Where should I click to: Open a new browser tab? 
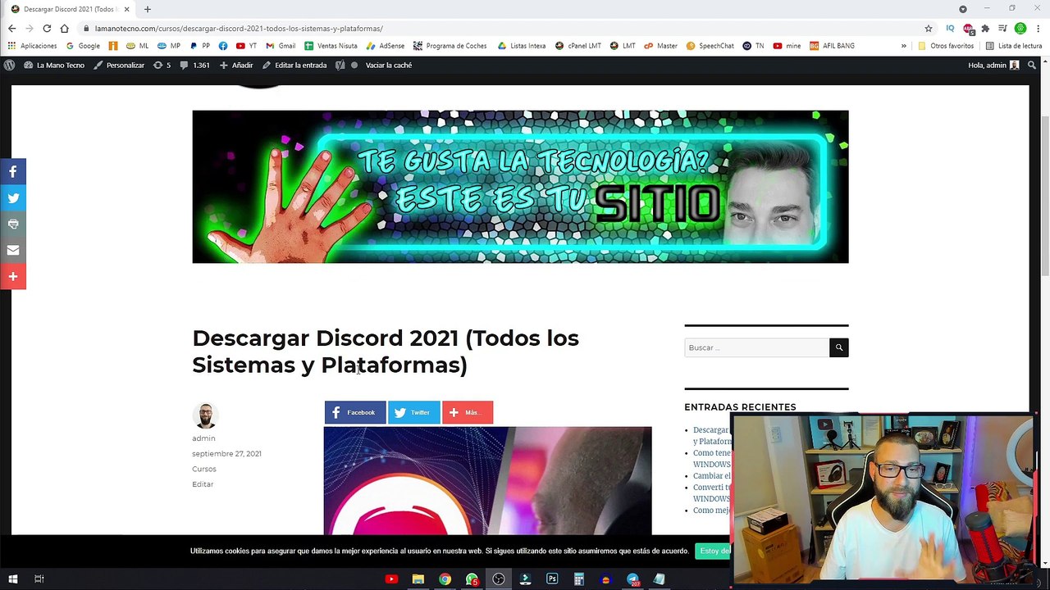148,9
